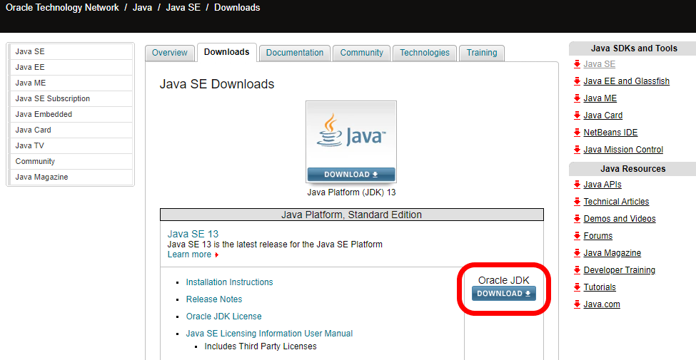Open Community in the left sidebar

click(71, 161)
